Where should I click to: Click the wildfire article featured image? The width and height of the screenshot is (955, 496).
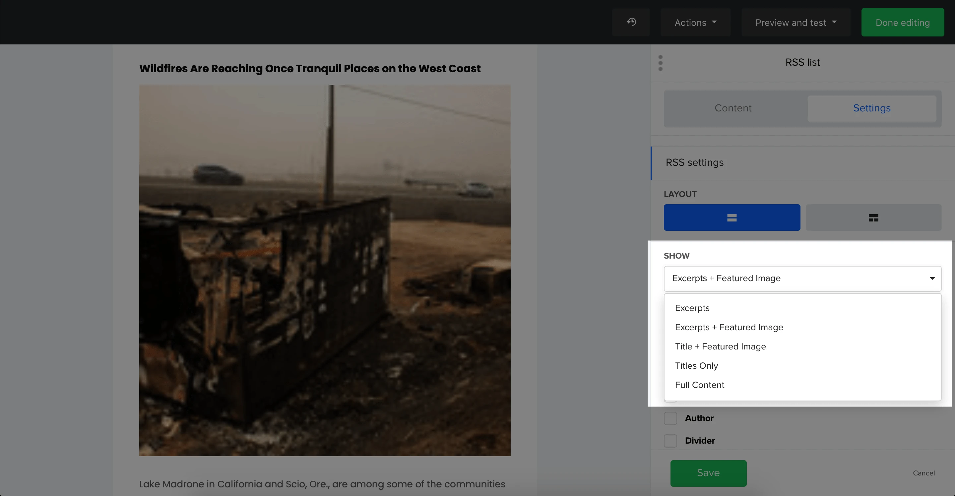pos(325,271)
